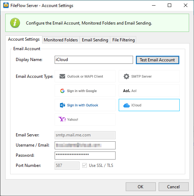Viewport: 194px width, 196px height.
Task: Choose the Sign In with Outlook label
Action: [83, 105]
